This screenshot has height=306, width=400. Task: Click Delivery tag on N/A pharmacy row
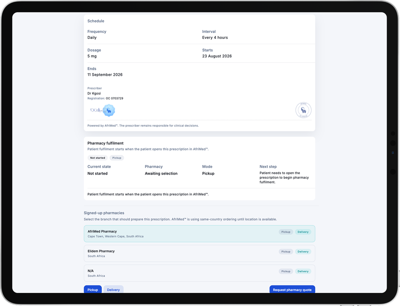tap(303, 271)
